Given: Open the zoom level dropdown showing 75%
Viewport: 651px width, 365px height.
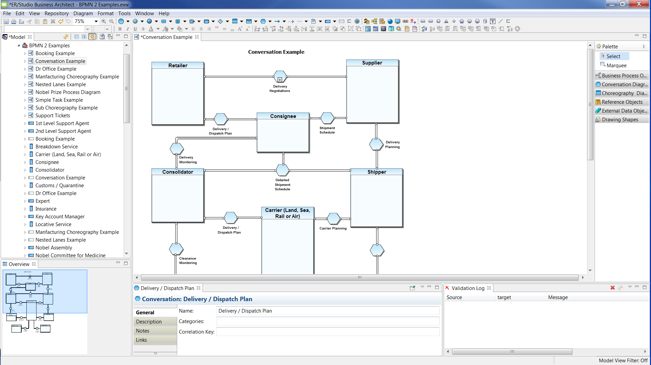Looking at the screenshot, I should click(96, 21).
